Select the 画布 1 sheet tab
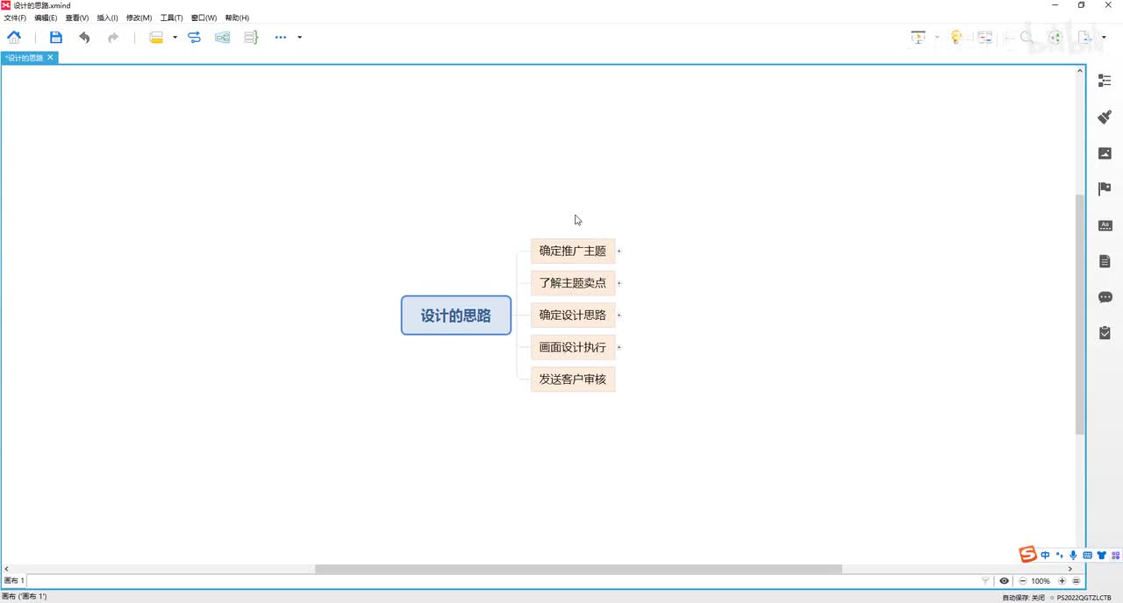Image resolution: width=1123 pixels, height=603 pixels. click(x=14, y=581)
